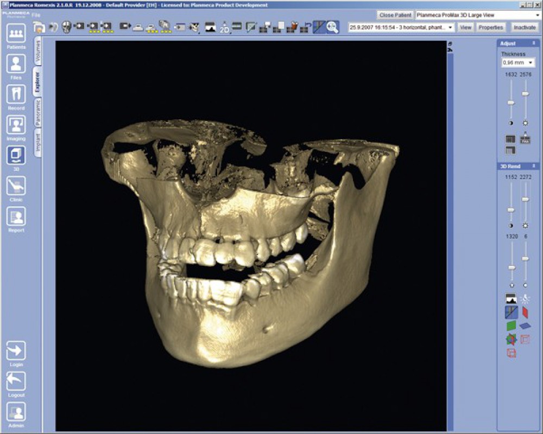Click the 2D view toolbar icon
This screenshot has width=543, height=434.
click(x=224, y=27)
